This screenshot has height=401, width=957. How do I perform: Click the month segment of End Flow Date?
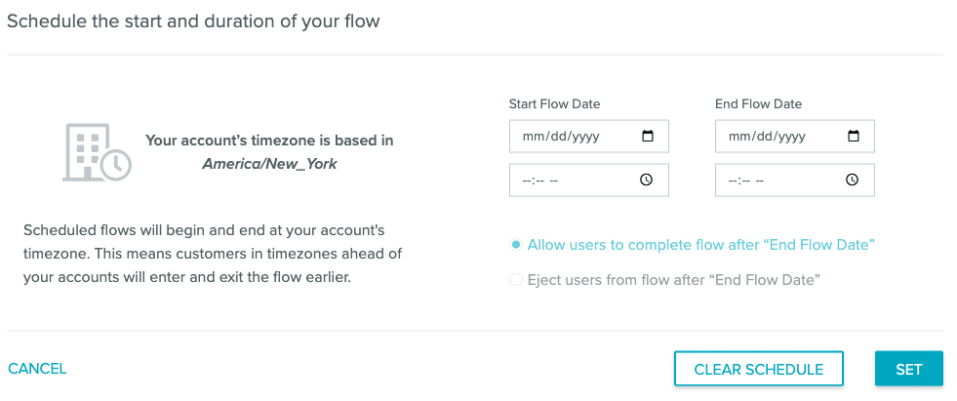[x=739, y=137]
